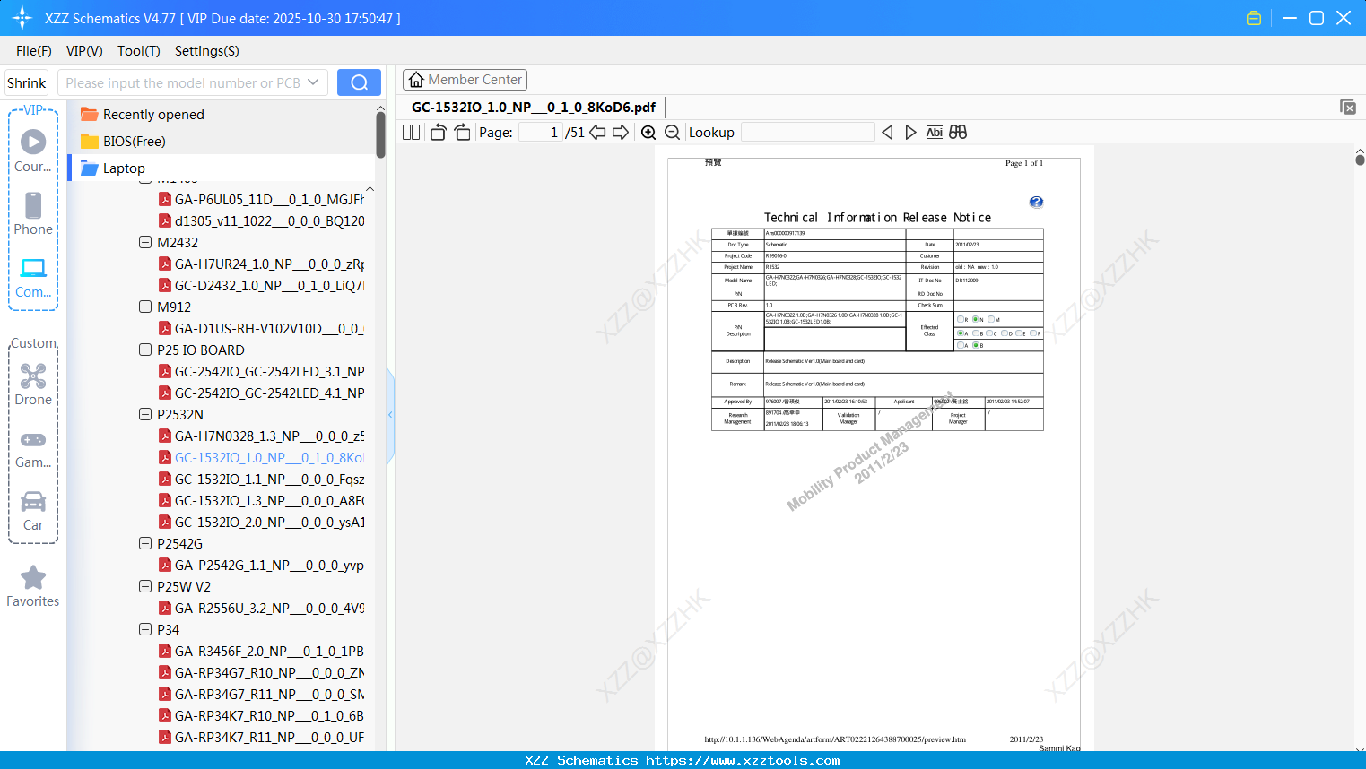Open the model number dropdown arrow
The height and width of the screenshot is (769, 1366).
313,82
